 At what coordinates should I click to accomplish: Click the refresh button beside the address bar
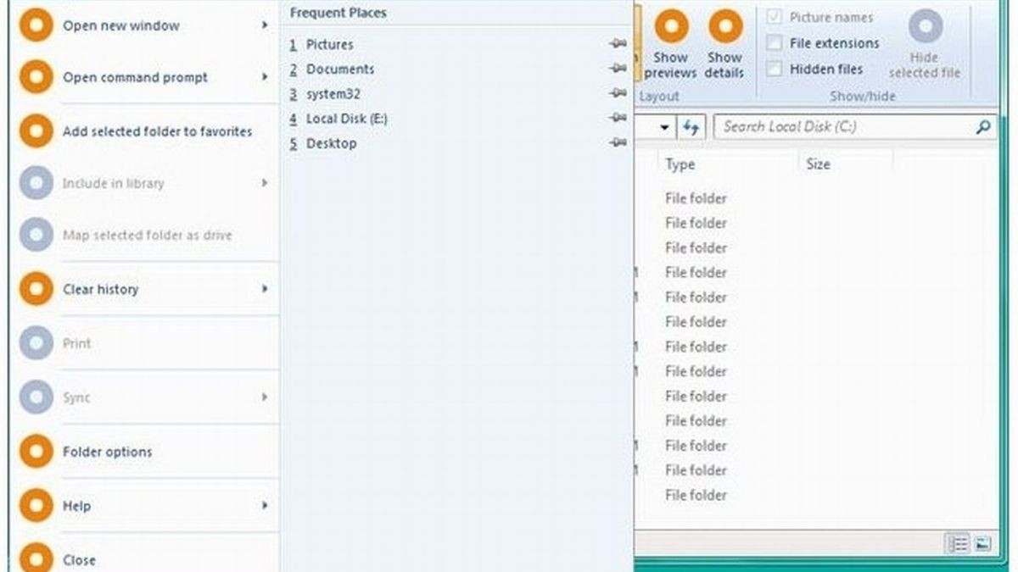691,127
